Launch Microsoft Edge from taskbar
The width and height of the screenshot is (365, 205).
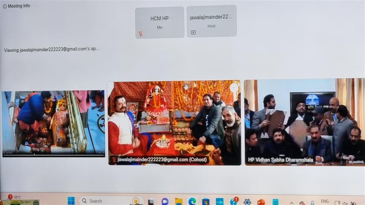click(x=192, y=201)
